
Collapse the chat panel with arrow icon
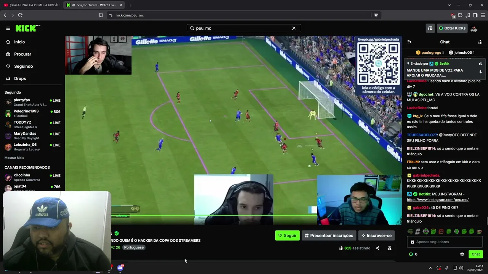click(409, 42)
